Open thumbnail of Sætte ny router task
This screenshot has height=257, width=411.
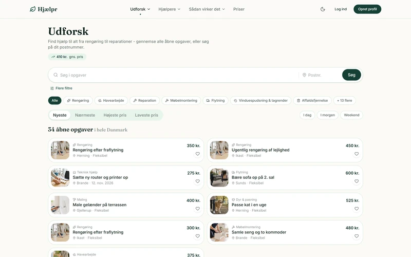click(x=60, y=177)
